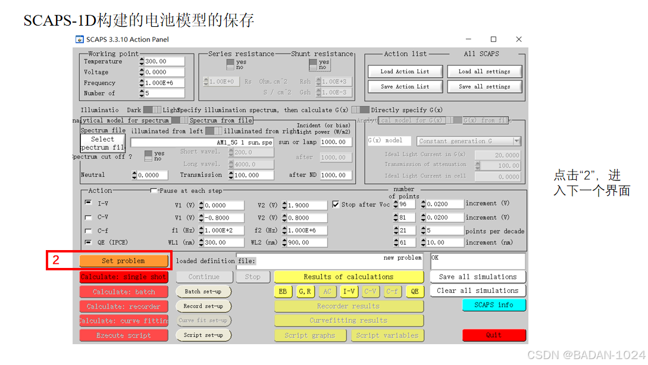Open Batch set-up
Viewport: 648px width, 365px height.
click(203, 291)
